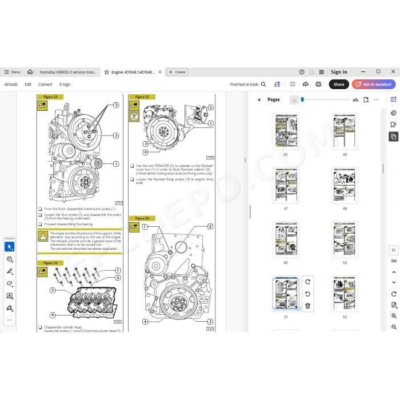
Task: Open the Menu hamburger button
Action: [x=12, y=72]
